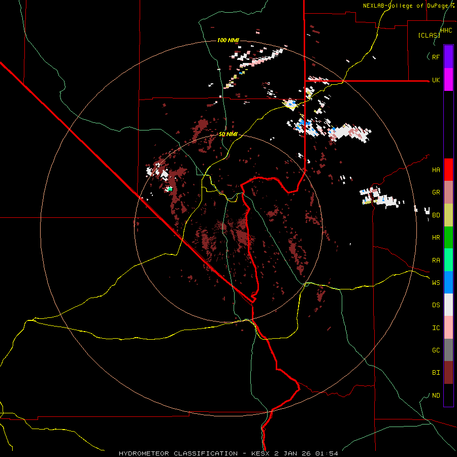The width and height of the screenshot is (457, 457).
Task: Click the magenta UK legend swatch
Action: click(448, 80)
